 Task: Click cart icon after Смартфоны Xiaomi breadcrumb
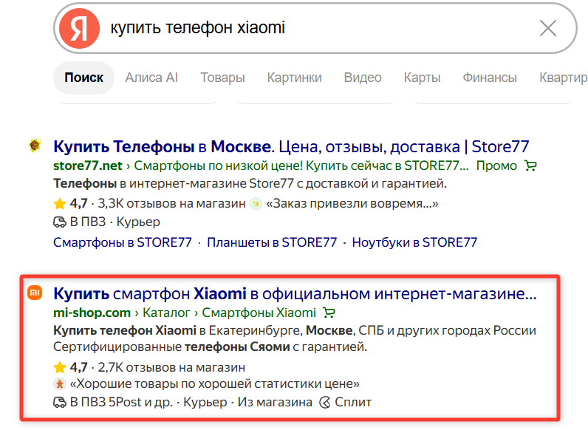329,313
